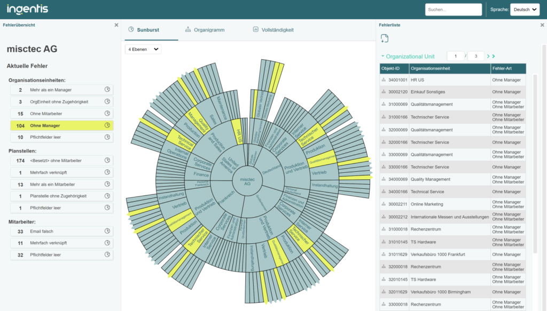
Task: Select the HR US table row
Action: 453,80
